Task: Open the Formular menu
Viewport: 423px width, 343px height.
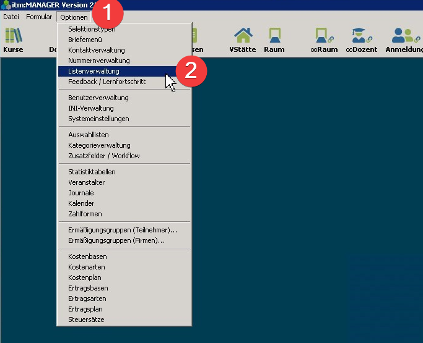Action: (x=39, y=17)
